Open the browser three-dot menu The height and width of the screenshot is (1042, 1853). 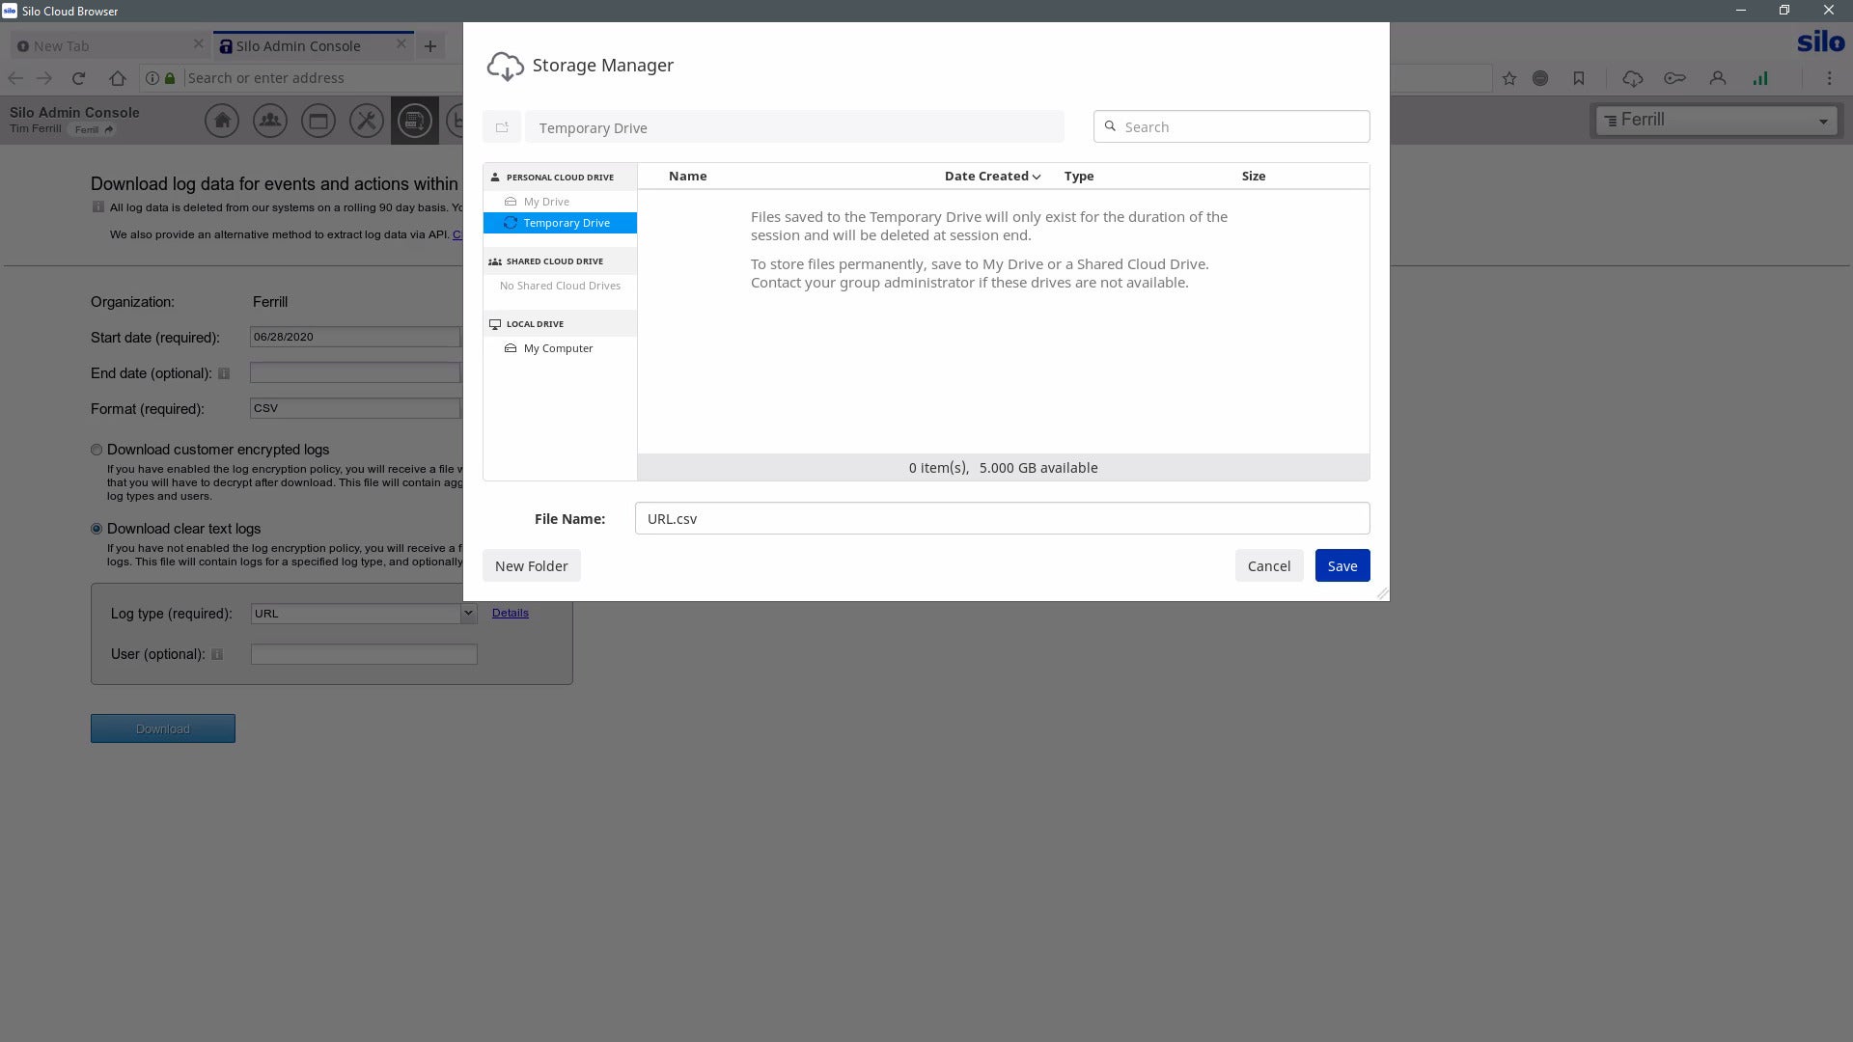(1829, 78)
